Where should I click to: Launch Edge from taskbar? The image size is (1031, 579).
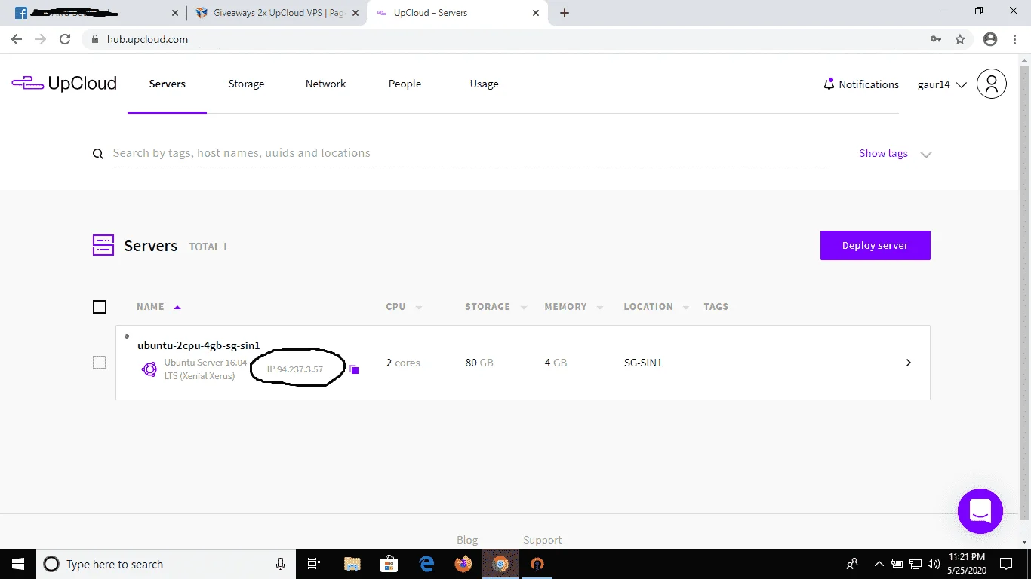(x=426, y=564)
